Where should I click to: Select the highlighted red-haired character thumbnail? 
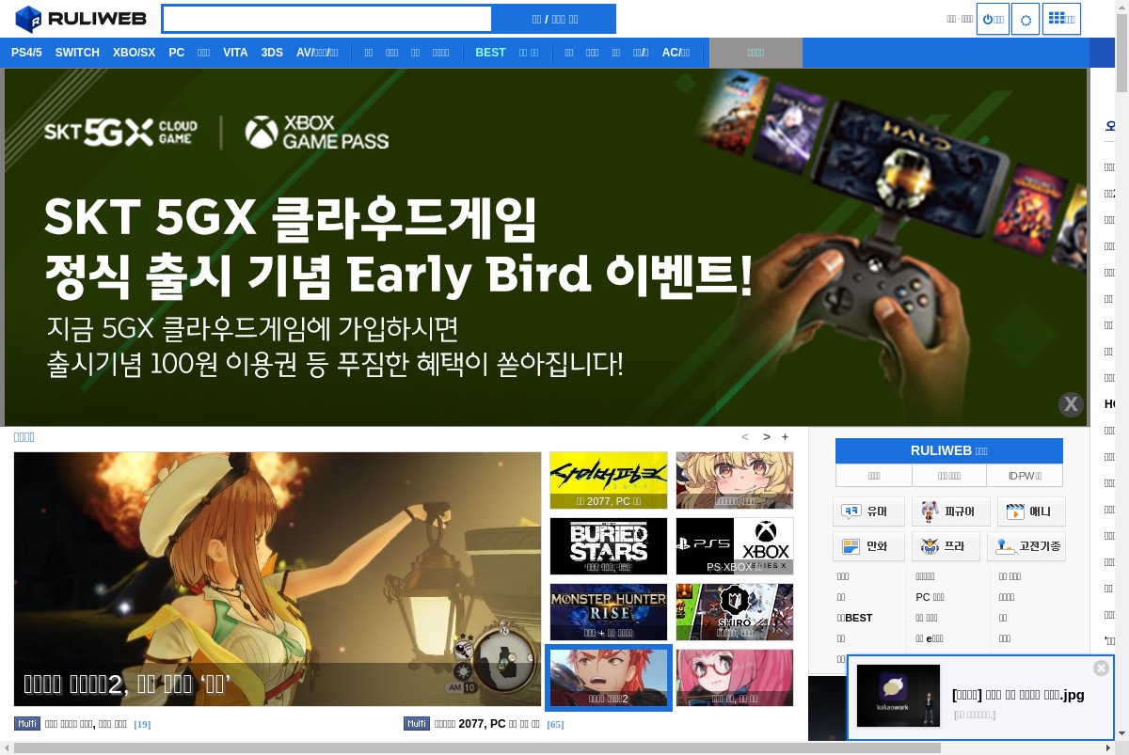point(609,678)
